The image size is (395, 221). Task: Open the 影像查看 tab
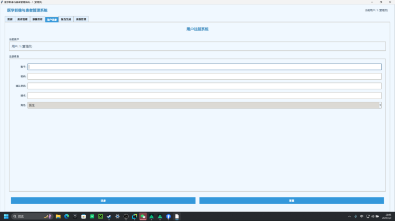tap(37, 19)
